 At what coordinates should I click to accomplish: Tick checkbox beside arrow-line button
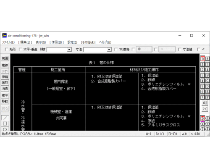(156, 49)
